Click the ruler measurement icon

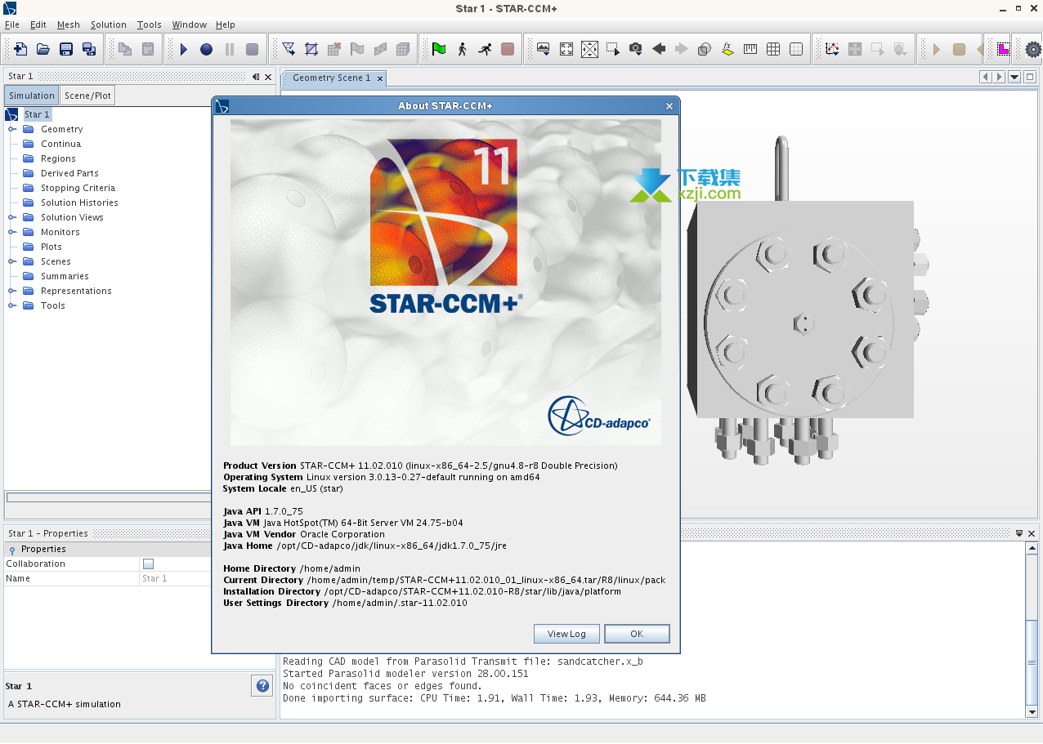pos(750,49)
